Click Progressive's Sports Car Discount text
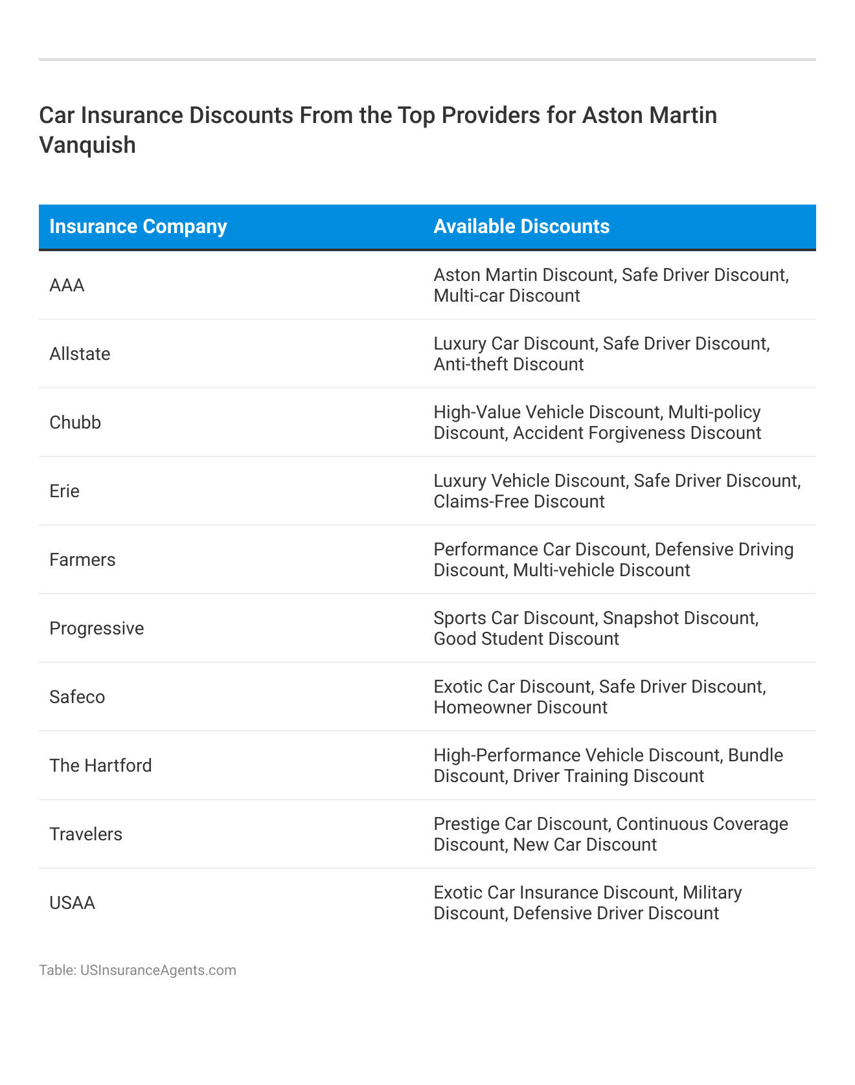The height and width of the screenshot is (1085, 855). tap(514, 618)
